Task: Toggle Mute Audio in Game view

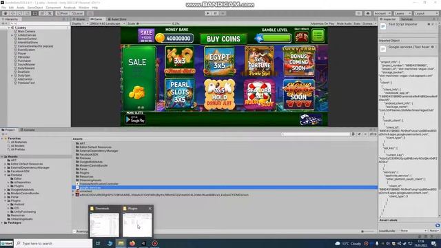Action: tap(345, 23)
